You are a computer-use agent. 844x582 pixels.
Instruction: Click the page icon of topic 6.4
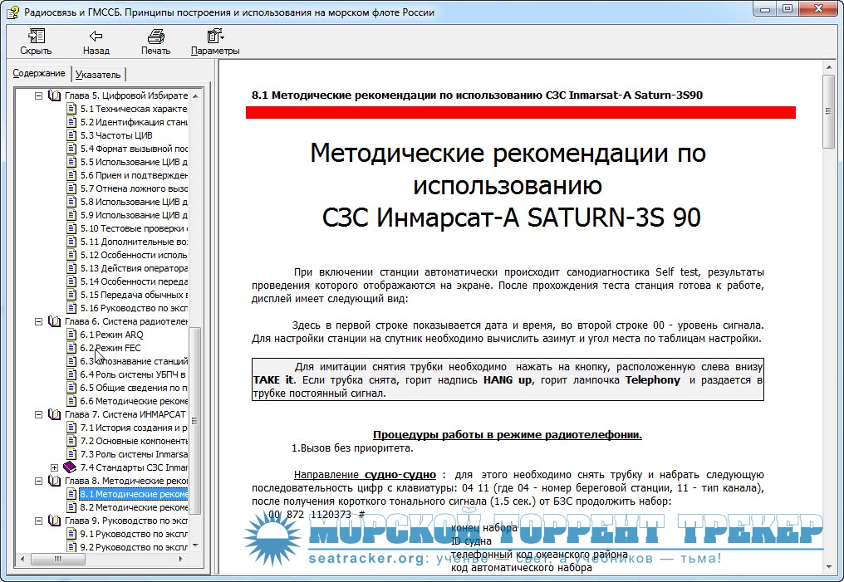71,374
